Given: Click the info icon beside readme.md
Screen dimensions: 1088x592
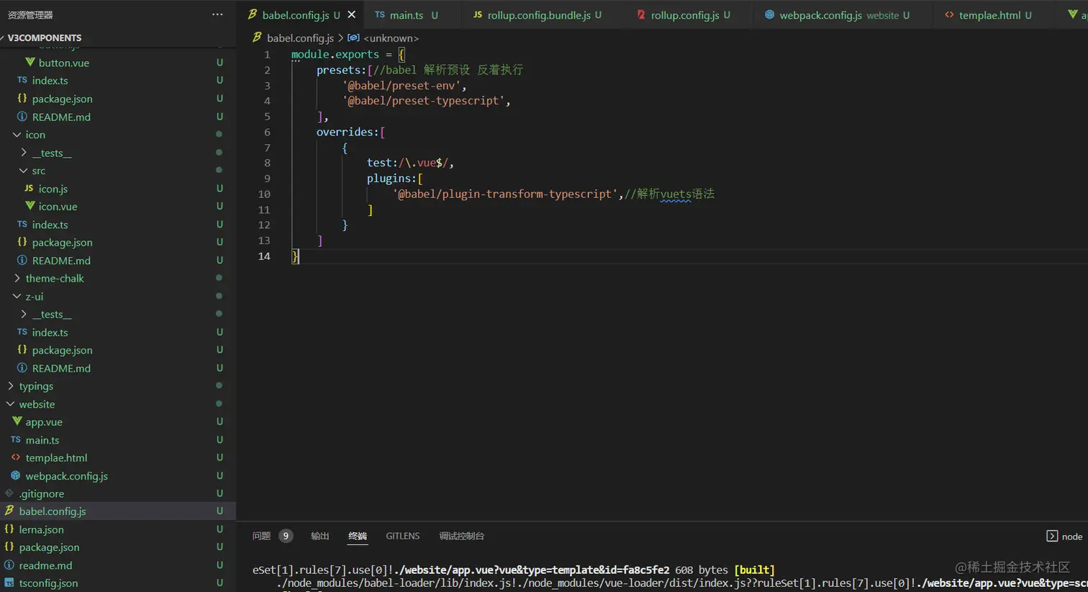Looking at the screenshot, I should [9, 565].
